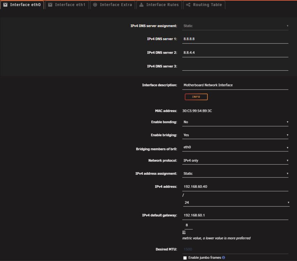Open the Interface eth1 tab
This screenshot has width=297, height=261.
[x=67, y=5]
